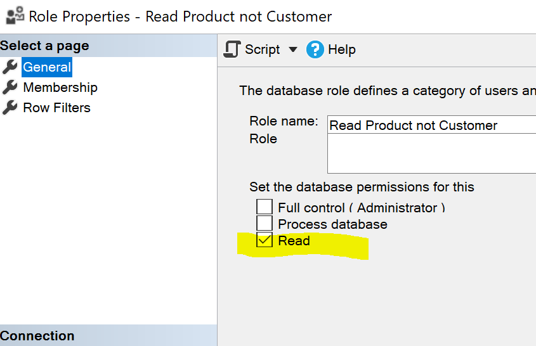536x346 pixels.
Task: Open the Script dropdown arrow
Action: click(x=292, y=49)
